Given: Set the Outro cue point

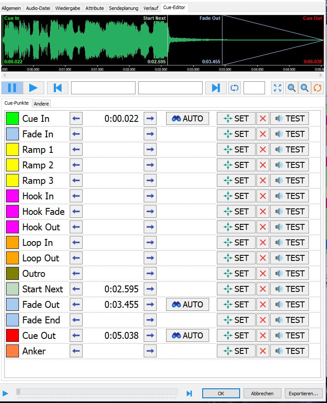Looking at the screenshot, I should click(x=236, y=273).
